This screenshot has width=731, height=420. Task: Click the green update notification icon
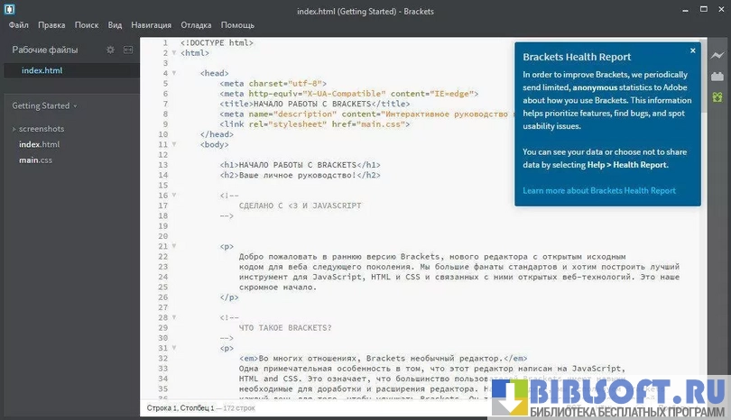pyautogui.click(x=717, y=96)
